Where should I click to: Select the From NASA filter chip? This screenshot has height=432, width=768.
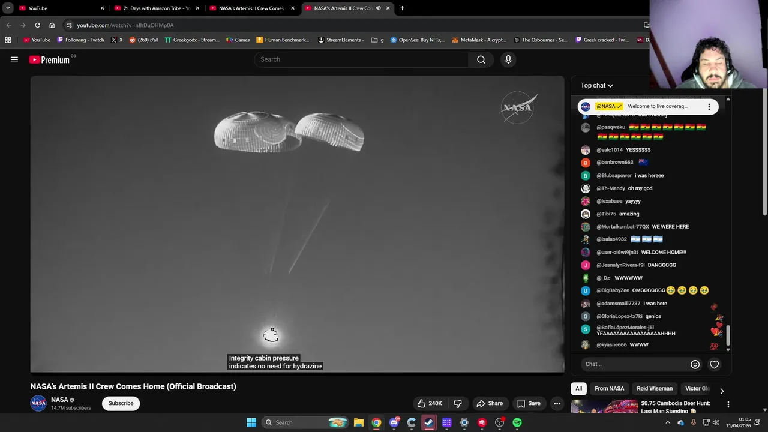pos(609,388)
